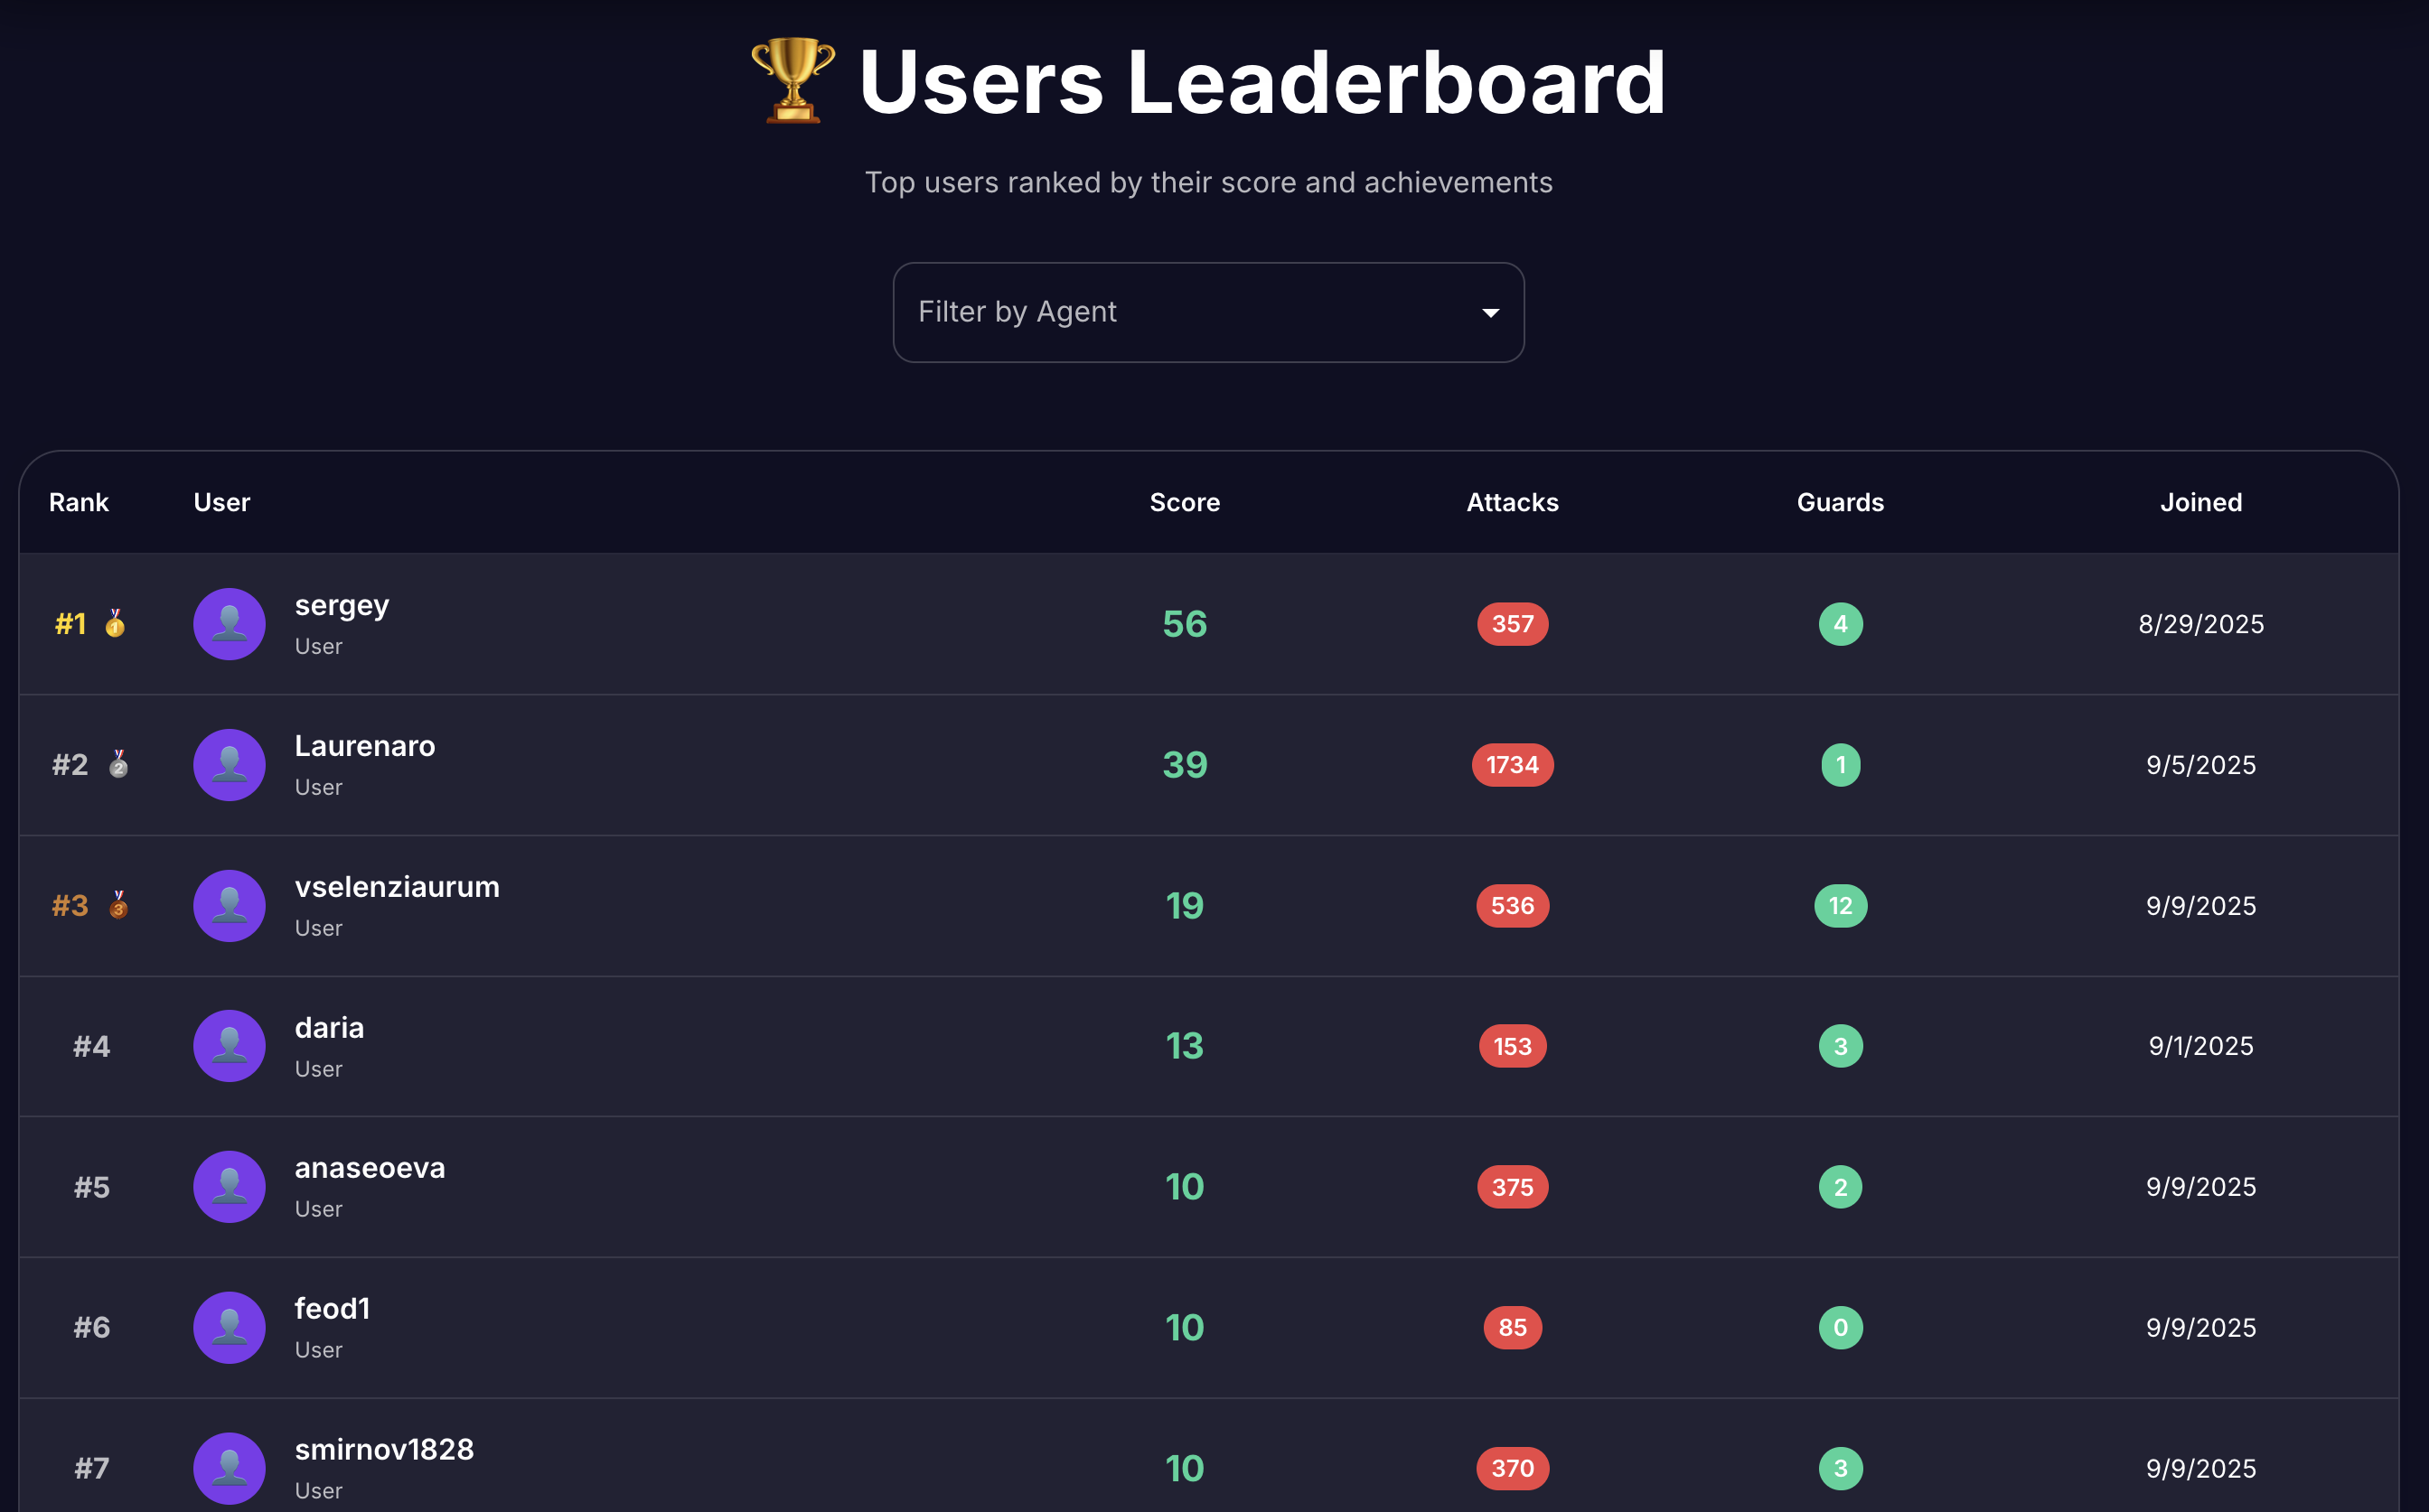Screen dimensions: 2429x1512
Task: Click Laurenaro's user avatar
Action: [x=230, y=765]
